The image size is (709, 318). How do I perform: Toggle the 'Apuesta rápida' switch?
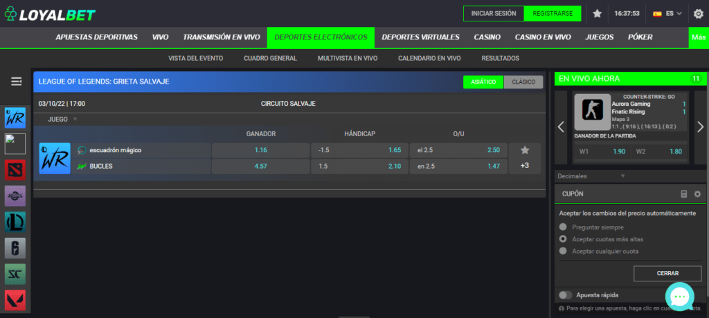(x=566, y=295)
